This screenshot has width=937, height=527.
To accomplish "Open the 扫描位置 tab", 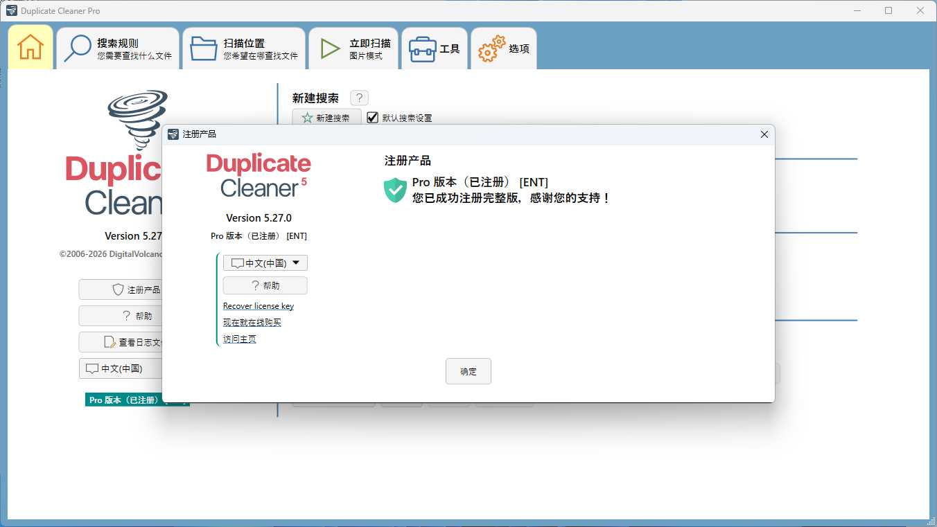I will point(244,48).
